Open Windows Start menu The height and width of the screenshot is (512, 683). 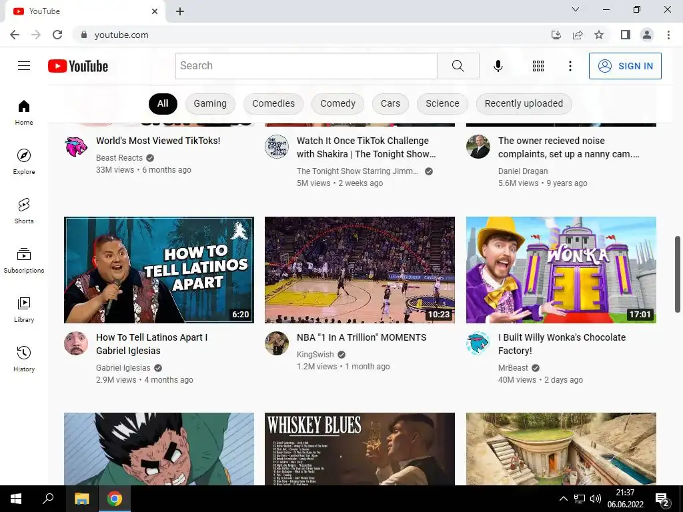[16, 499]
